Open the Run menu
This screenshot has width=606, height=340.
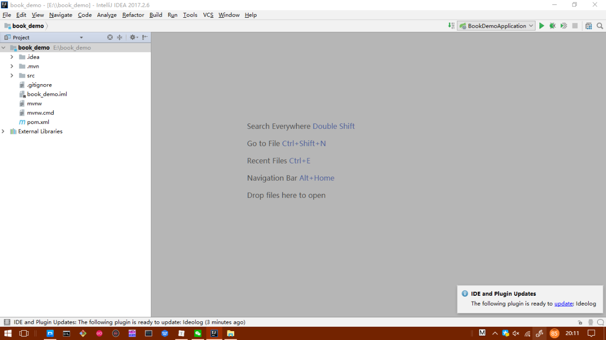coord(173,15)
